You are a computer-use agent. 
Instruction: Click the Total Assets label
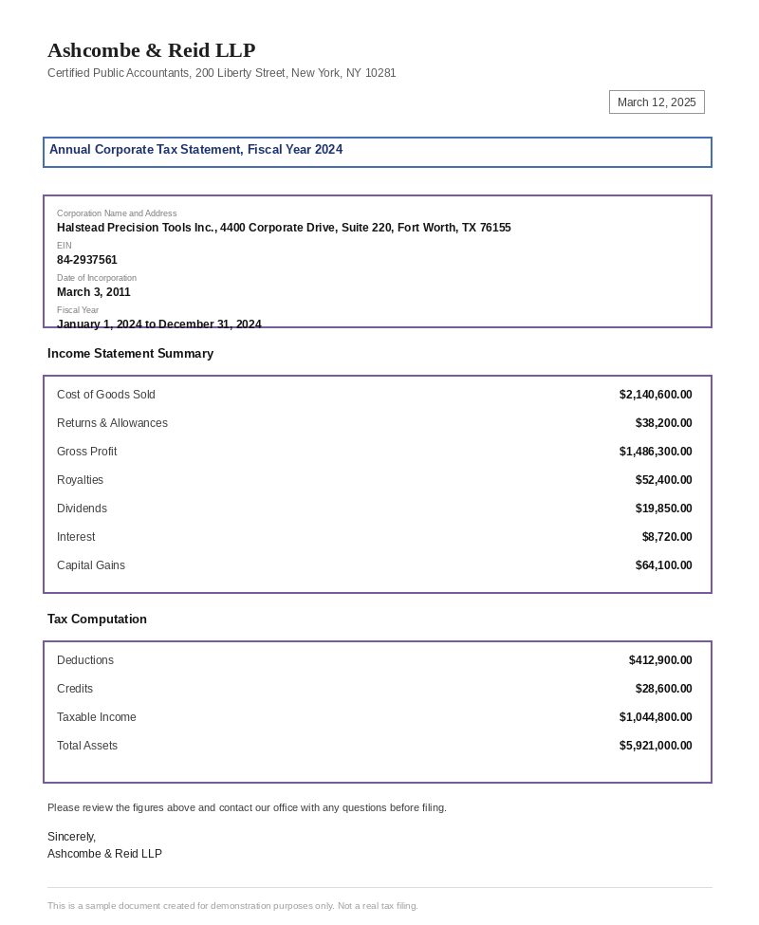87,746
